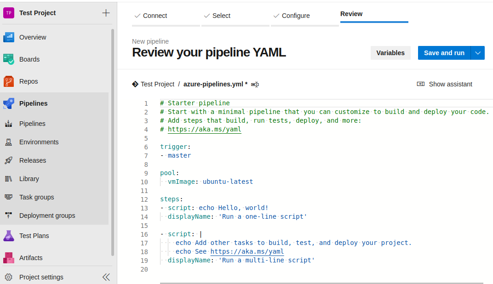Click '# Starter pipeline' on line 1
Image resolution: width=493 pixels, height=284 pixels.
[x=195, y=103]
